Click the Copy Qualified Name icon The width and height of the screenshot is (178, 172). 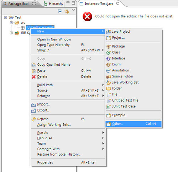(x=34, y=65)
